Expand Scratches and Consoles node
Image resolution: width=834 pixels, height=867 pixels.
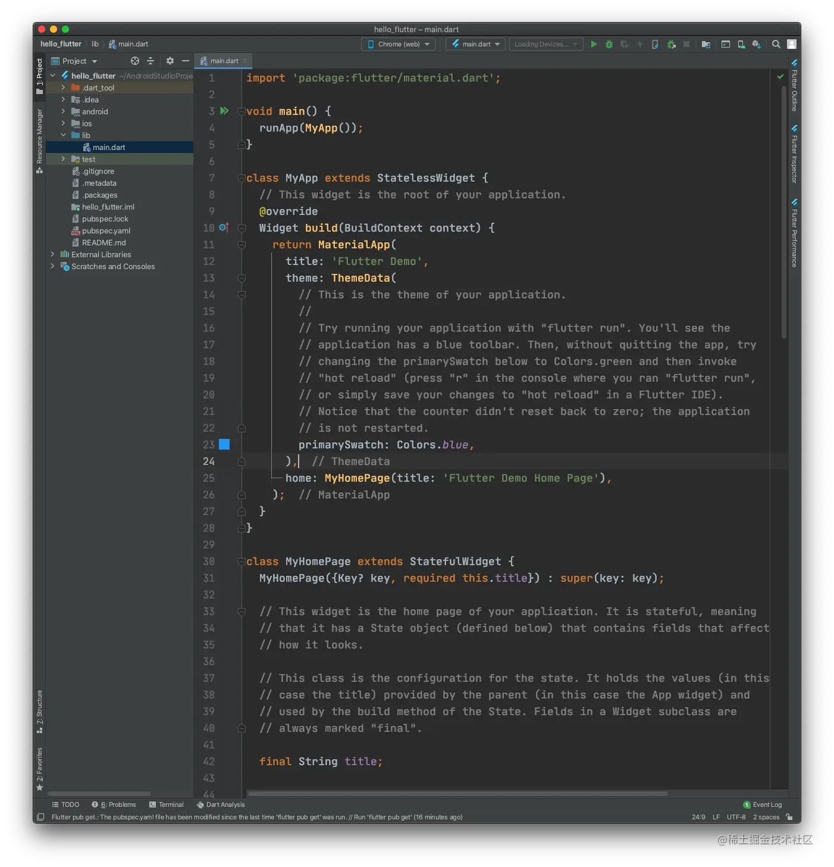pyautogui.click(x=53, y=266)
